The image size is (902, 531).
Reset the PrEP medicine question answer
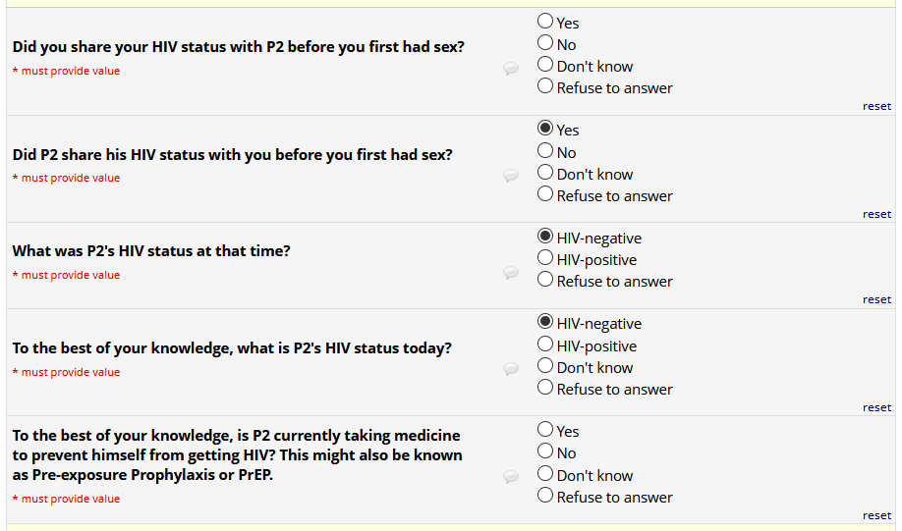(876, 515)
